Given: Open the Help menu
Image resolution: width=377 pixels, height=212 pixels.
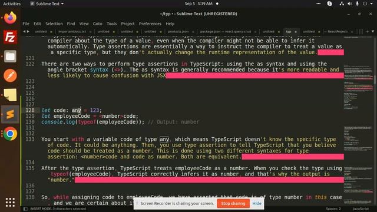Looking at the screenshot, I should pyautogui.click(x=170, y=24).
